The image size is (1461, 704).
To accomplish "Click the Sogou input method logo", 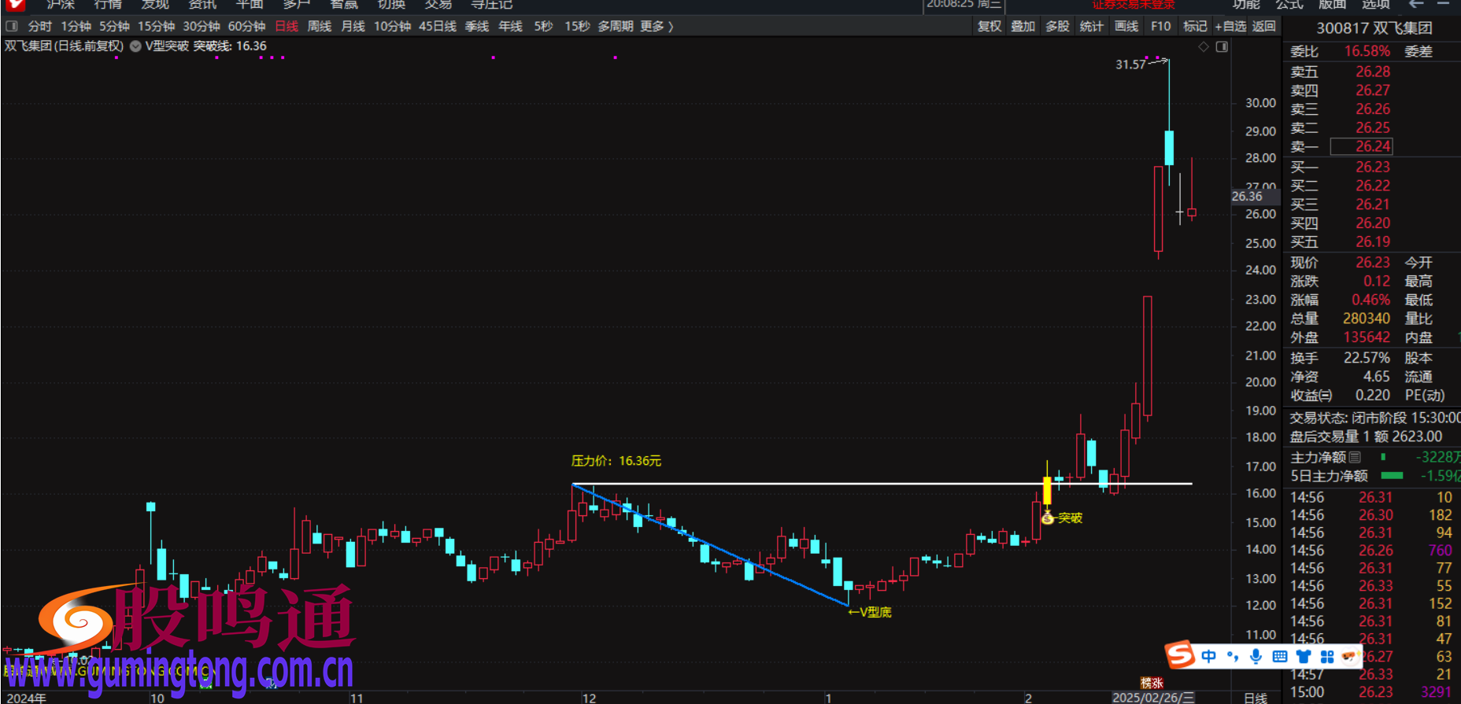I will click(1181, 655).
